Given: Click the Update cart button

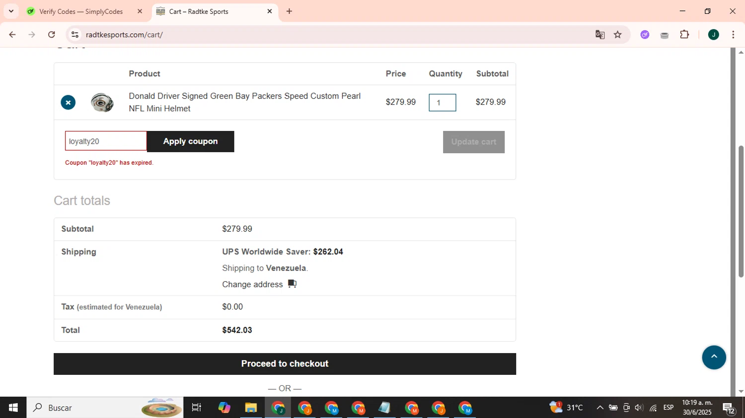Looking at the screenshot, I should tap(473, 142).
